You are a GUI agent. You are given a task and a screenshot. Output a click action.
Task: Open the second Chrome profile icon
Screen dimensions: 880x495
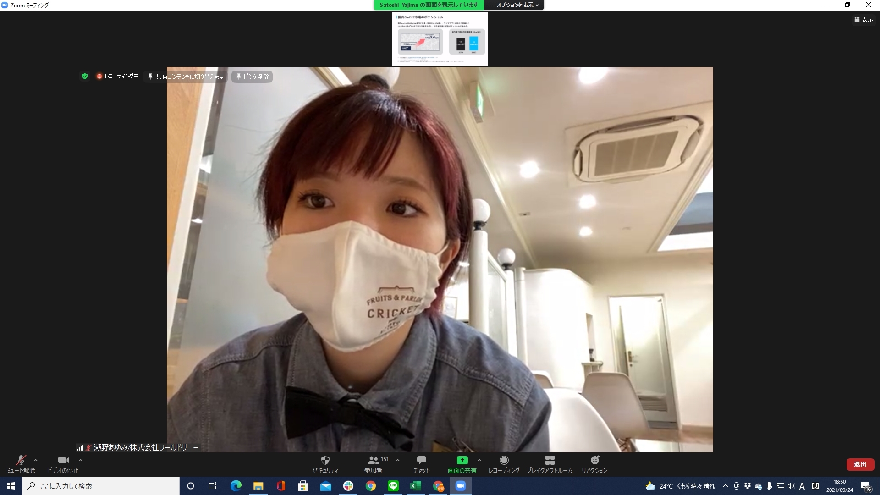[439, 486]
